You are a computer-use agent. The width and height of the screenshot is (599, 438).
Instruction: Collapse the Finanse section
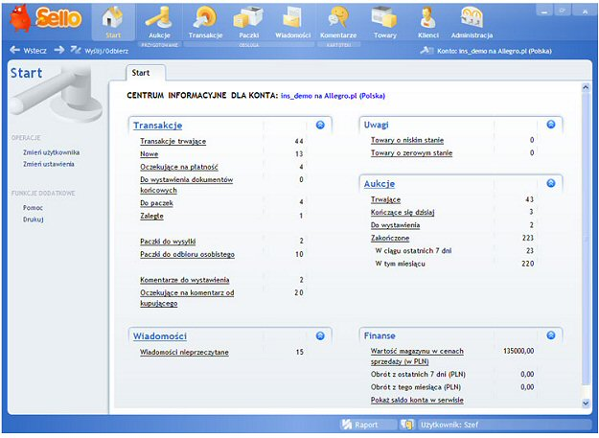click(x=551, y=335)
